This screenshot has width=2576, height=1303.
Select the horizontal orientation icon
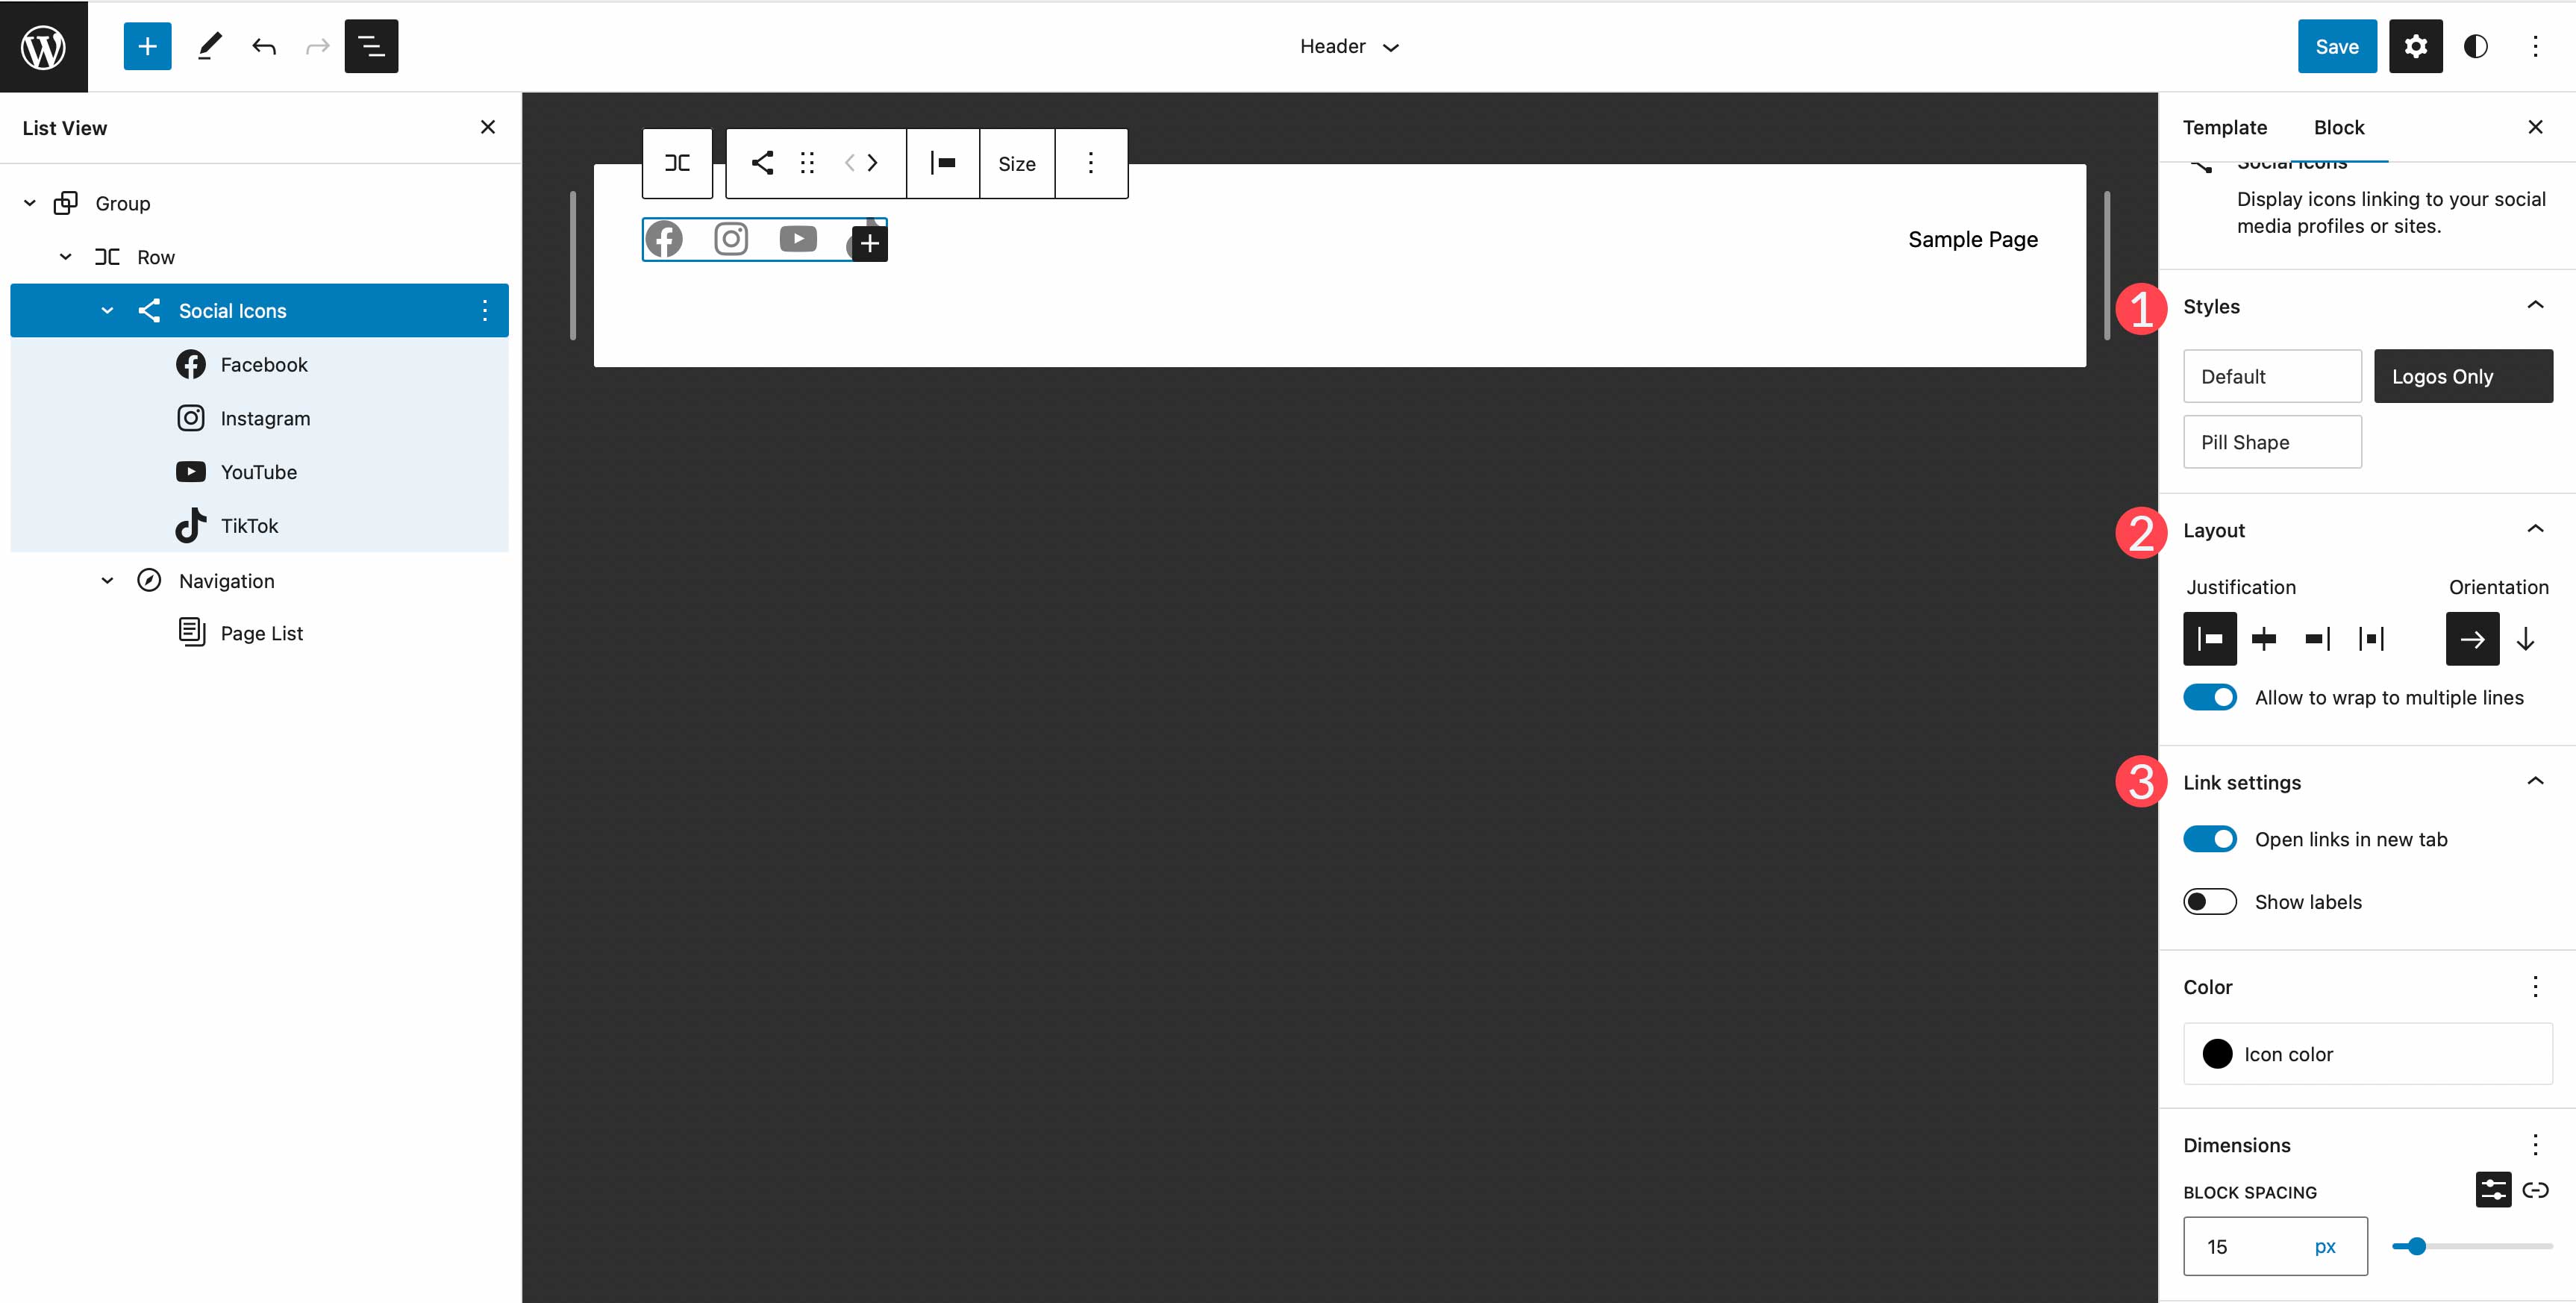tap(2473, 637)
